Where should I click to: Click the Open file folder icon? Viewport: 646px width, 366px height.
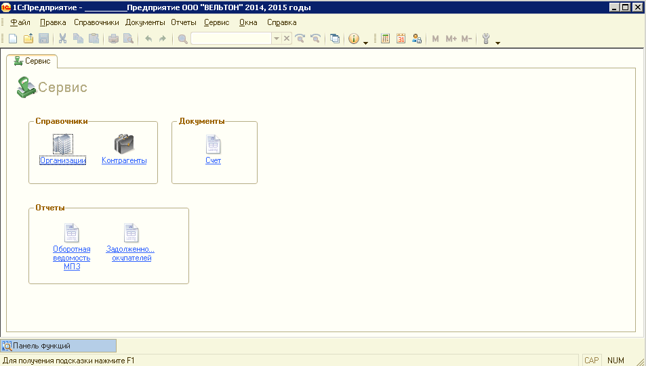click(x=28, y=39)
